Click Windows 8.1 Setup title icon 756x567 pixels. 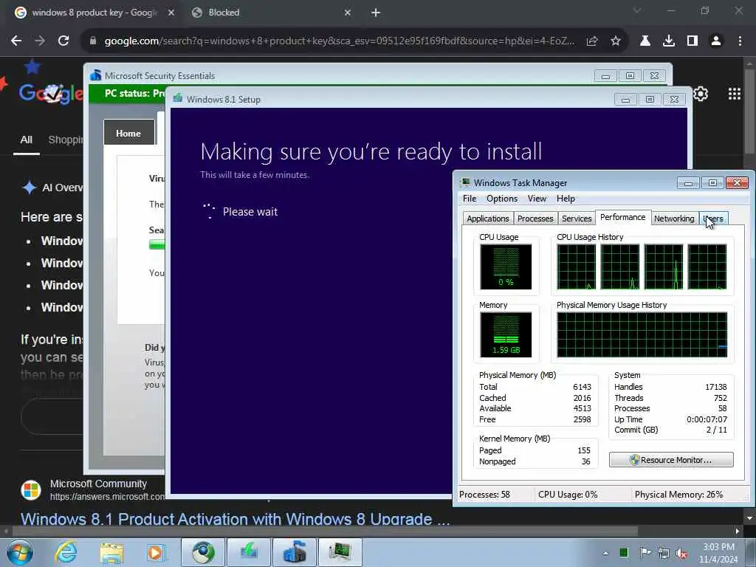pos(177,99)
